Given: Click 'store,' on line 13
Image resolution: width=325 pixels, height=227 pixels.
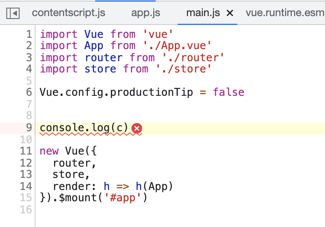Looking at the screenshot, I should [x=71, y=175].
